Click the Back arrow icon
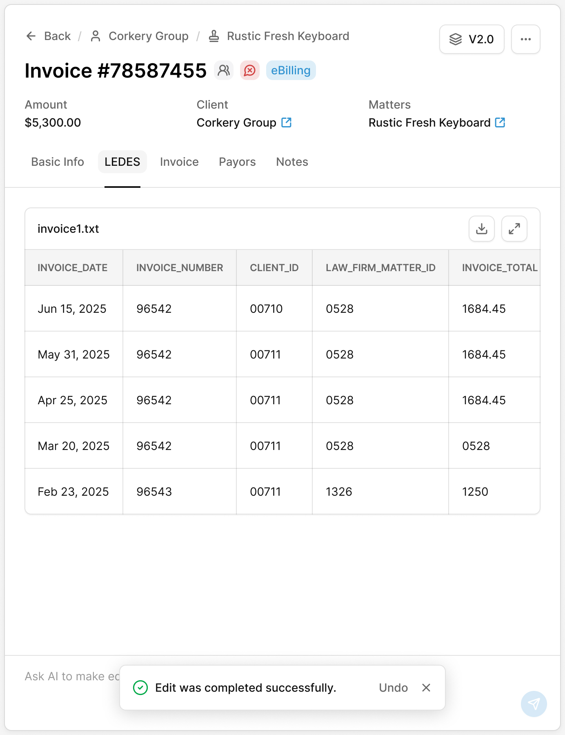The width and height of the screenshot is (565, 735). 31,36
